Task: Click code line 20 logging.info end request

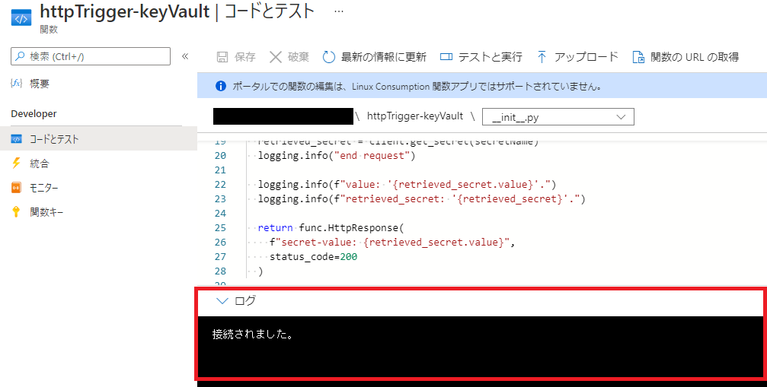Action: (336, 156)
